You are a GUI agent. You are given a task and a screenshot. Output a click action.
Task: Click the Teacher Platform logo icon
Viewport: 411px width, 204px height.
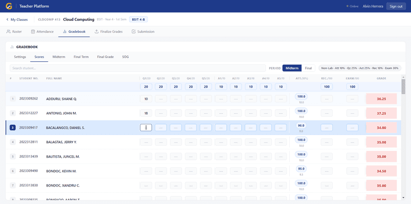[x=9, y=6]
